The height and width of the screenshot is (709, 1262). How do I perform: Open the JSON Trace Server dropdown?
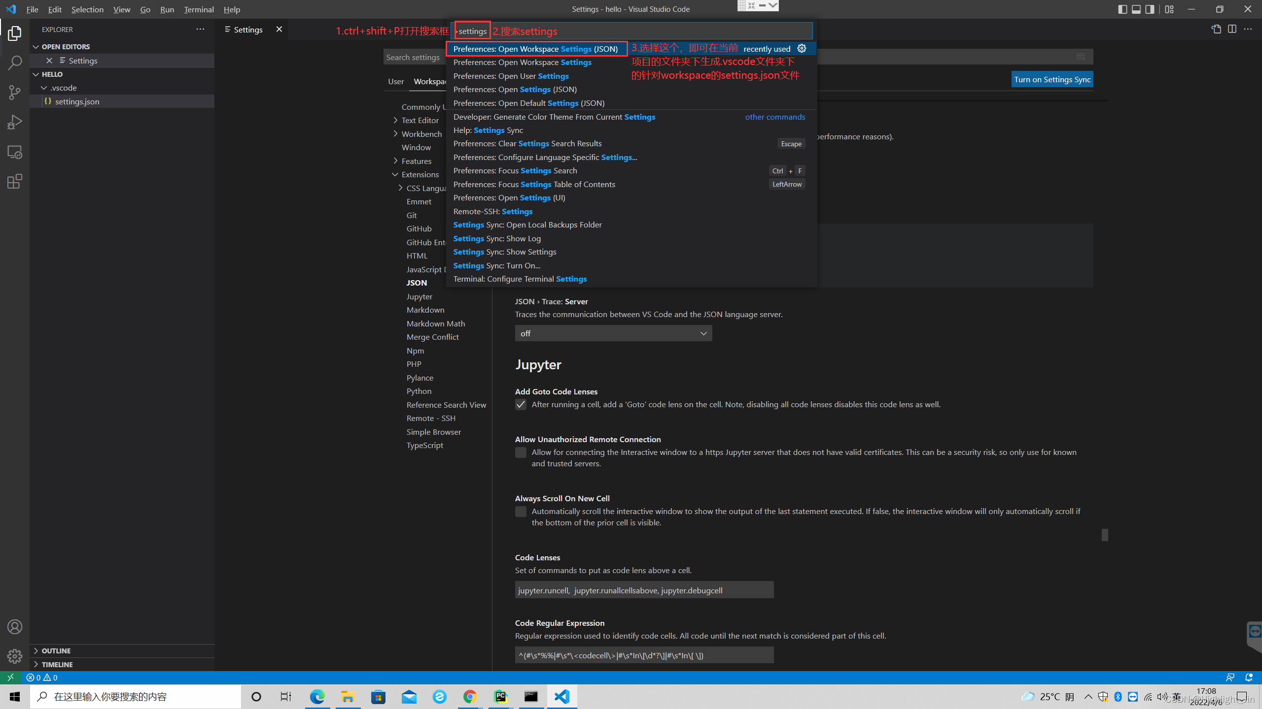click(x=613, y=332)
